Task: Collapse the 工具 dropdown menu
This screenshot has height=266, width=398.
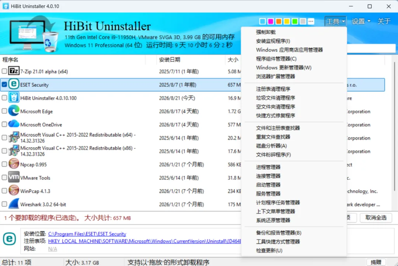Action: tap(336, 22)
